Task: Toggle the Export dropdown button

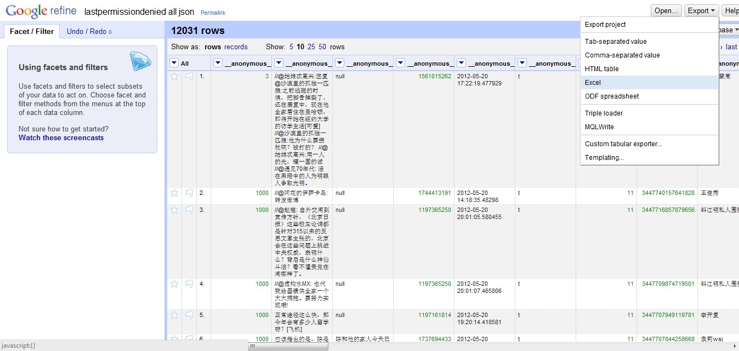Action: (x=701, y=10)
